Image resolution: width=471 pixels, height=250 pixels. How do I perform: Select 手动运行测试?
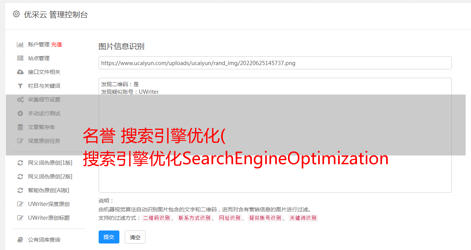pyautogui.click(x=44, y=113)
